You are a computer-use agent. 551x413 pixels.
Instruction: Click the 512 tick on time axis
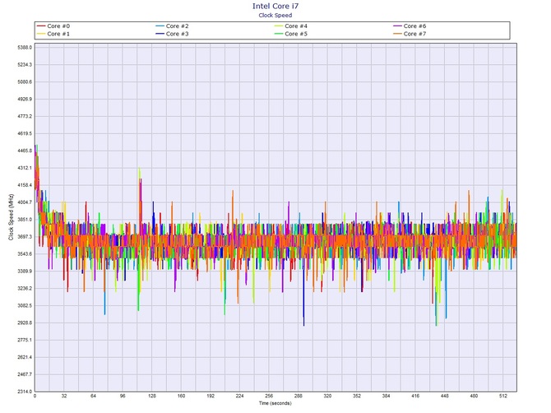[503, 396]
